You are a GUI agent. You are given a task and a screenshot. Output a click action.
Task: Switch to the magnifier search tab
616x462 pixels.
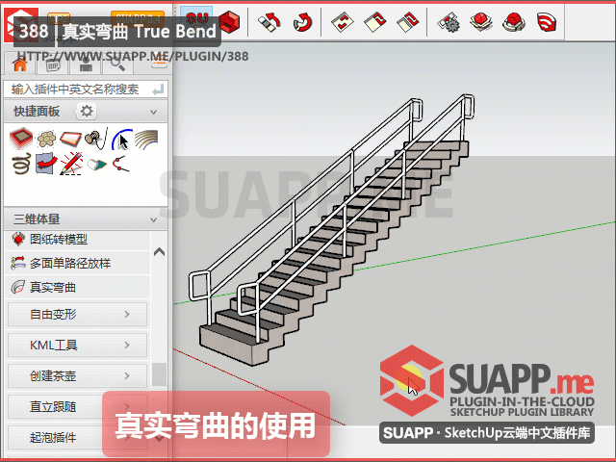coord(118,65)
